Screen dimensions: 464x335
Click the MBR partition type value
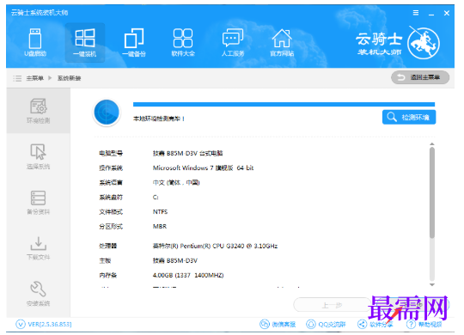[160, 227]
